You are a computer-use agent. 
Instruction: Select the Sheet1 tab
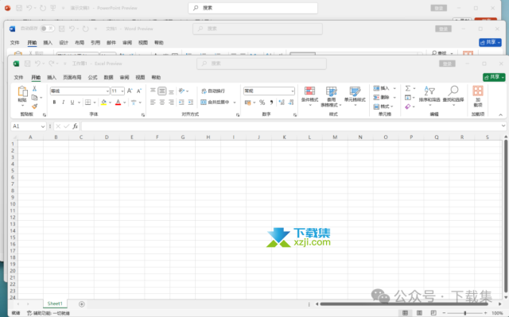click(55, 303)
